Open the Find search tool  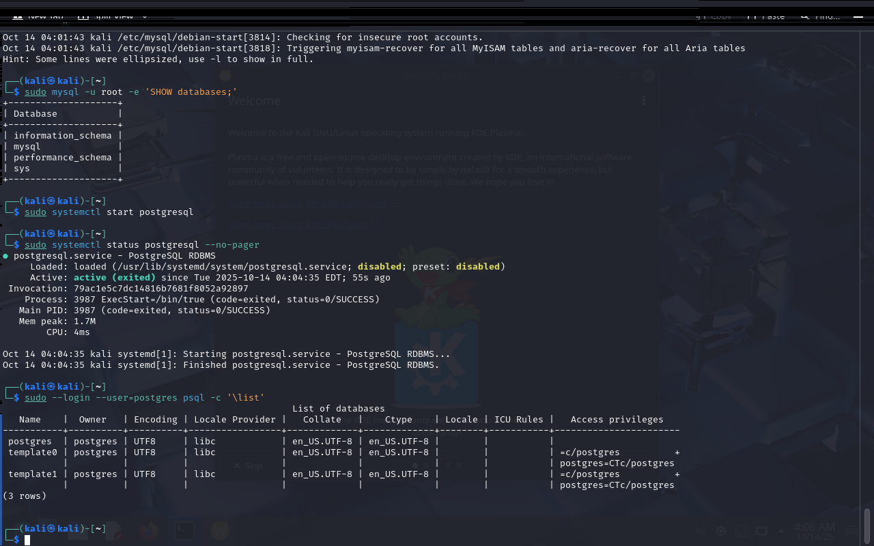click(821, 15)
